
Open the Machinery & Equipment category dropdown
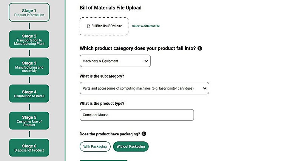(115, 61)
